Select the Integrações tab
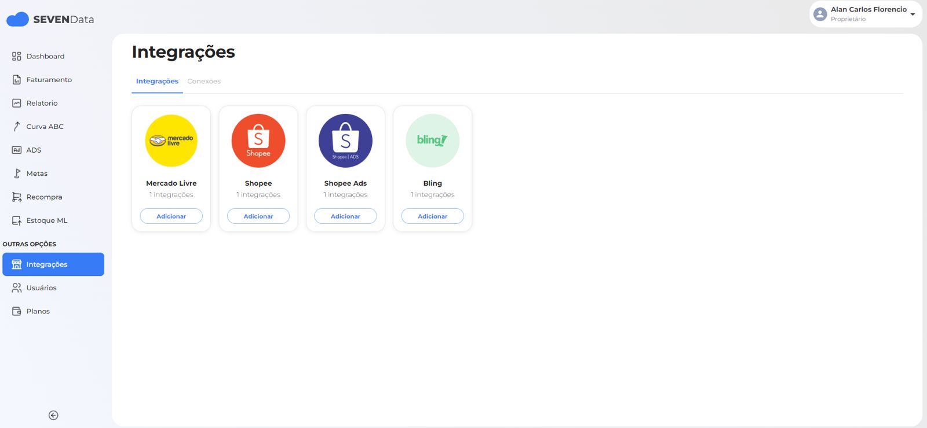The width and height of the screenshot is (927, 428). pos(157,82)
